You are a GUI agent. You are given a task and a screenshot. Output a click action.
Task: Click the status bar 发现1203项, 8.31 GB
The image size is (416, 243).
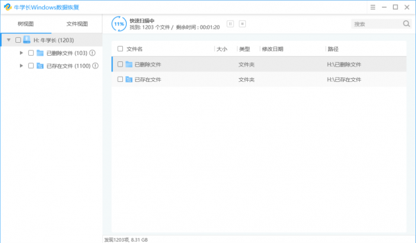tap(126, 240)
